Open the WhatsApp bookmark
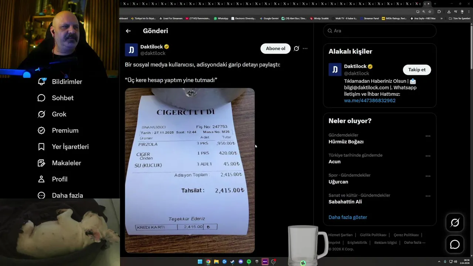 coord(221,18)
